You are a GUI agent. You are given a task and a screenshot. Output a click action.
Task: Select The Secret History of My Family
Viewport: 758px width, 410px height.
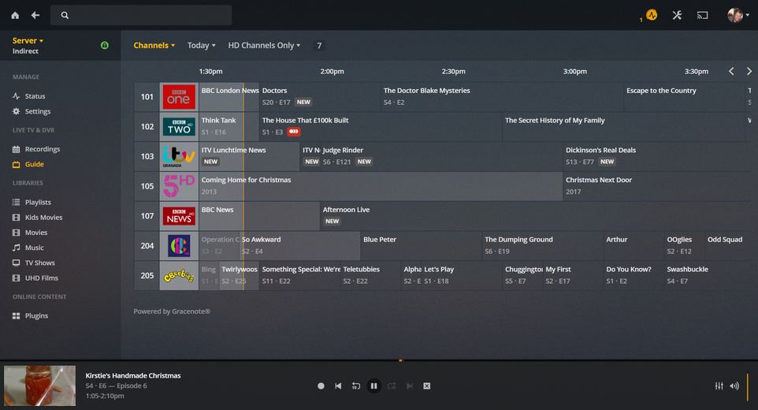(x=623, y=127)
